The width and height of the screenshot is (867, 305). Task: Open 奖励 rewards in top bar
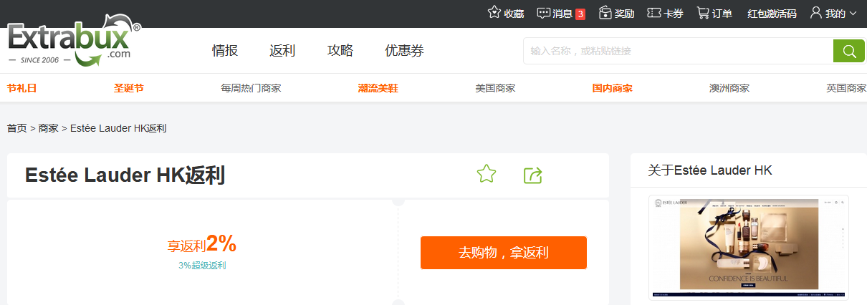tap(616, 13)
